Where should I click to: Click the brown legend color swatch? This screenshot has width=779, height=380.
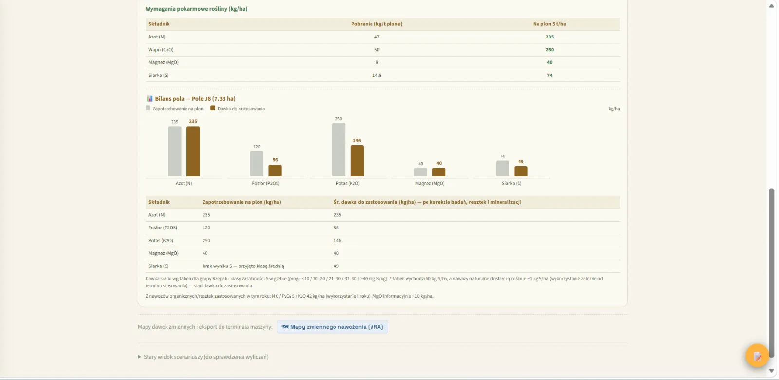(x=213, y=108)
